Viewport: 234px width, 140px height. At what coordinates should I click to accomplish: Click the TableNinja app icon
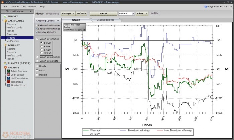(x=8, y=82)
